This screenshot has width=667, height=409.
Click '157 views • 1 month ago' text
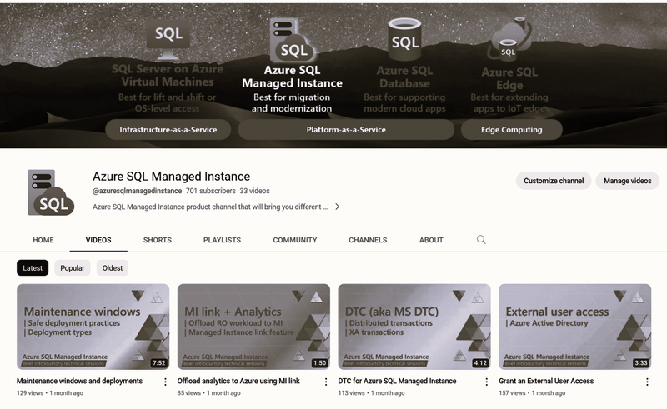(x=532, y=393)
